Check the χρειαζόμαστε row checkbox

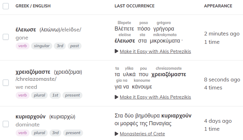(6, 83)
